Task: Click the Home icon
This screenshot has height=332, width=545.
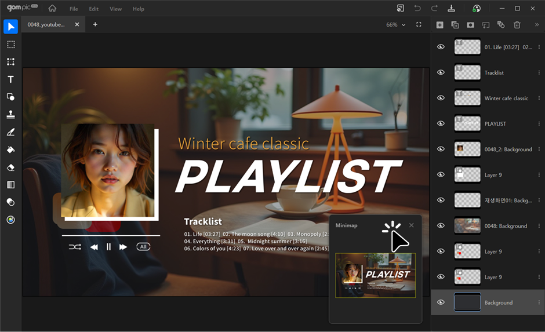Action: (x=53, y=9)
